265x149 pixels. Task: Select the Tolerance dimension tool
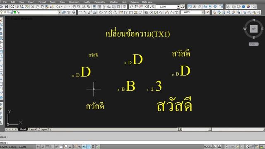click(x=146, y=12)
